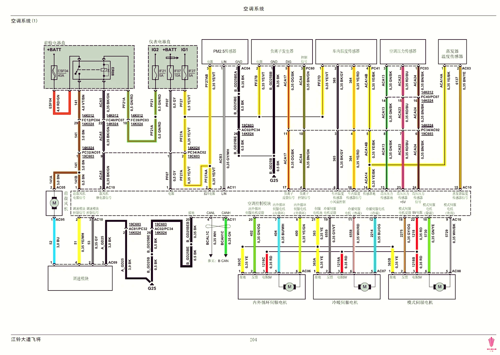Click the IG2 power label
The width and height of the screenshot is (500, 355).
[x=155, y=50]
